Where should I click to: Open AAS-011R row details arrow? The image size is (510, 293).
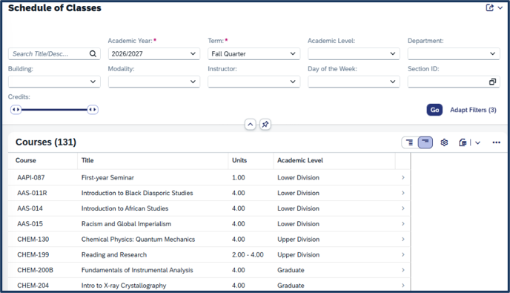(403, 193)
